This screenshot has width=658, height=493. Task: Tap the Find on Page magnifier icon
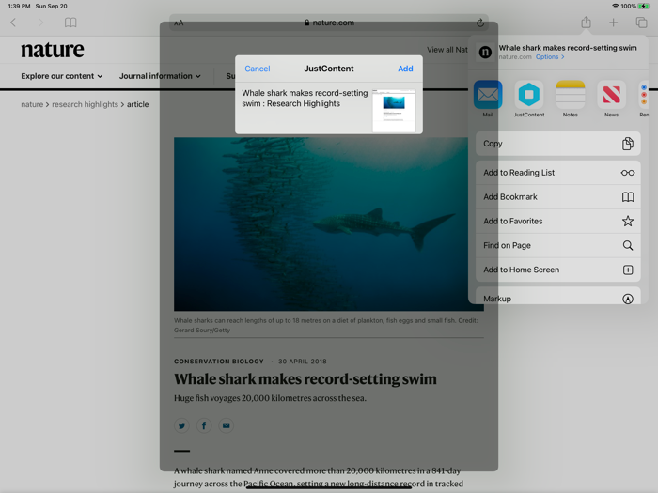[627, 245]
